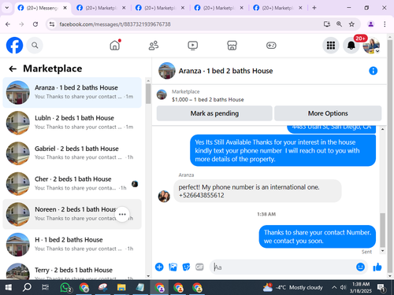Open the Notifications bell icon
Screen dimensions: 394x295
(x=351, y=46)
